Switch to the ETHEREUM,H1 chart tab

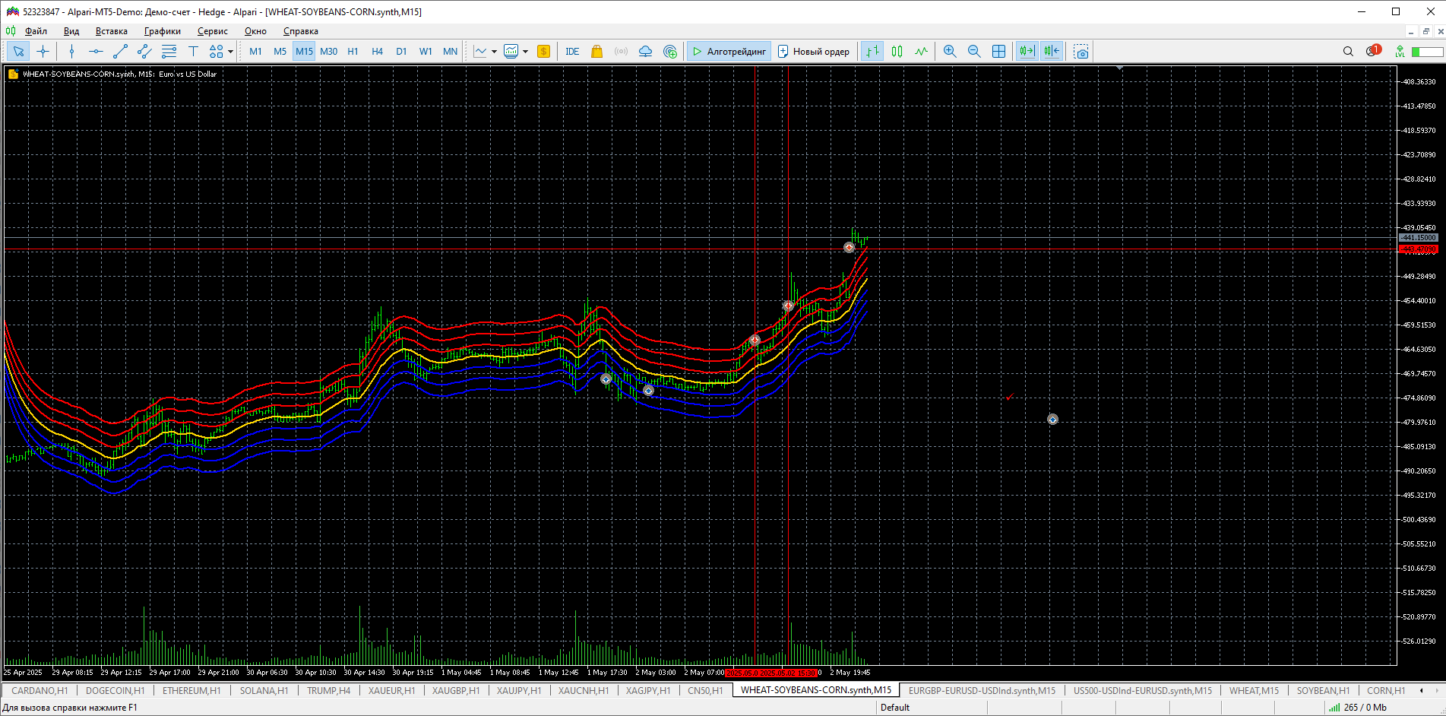(x=191, y=691)
